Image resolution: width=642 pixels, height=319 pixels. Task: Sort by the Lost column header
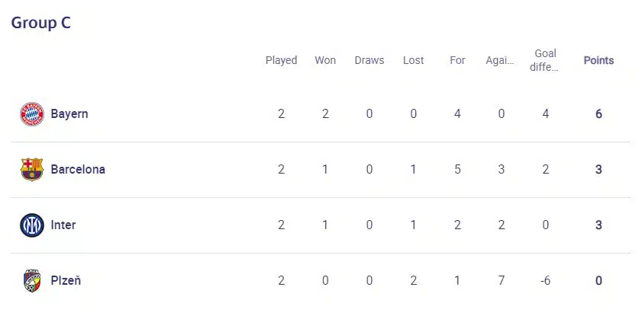click(413, 60)
